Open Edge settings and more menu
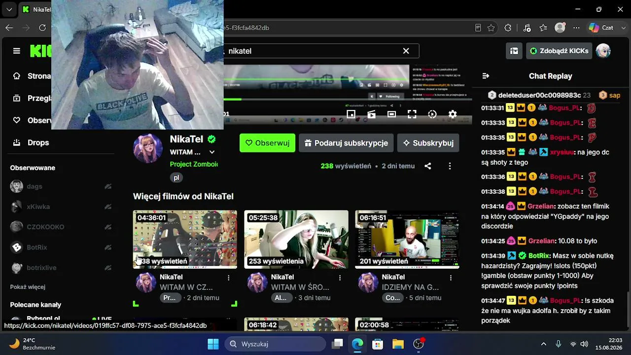 coord(576,28)
